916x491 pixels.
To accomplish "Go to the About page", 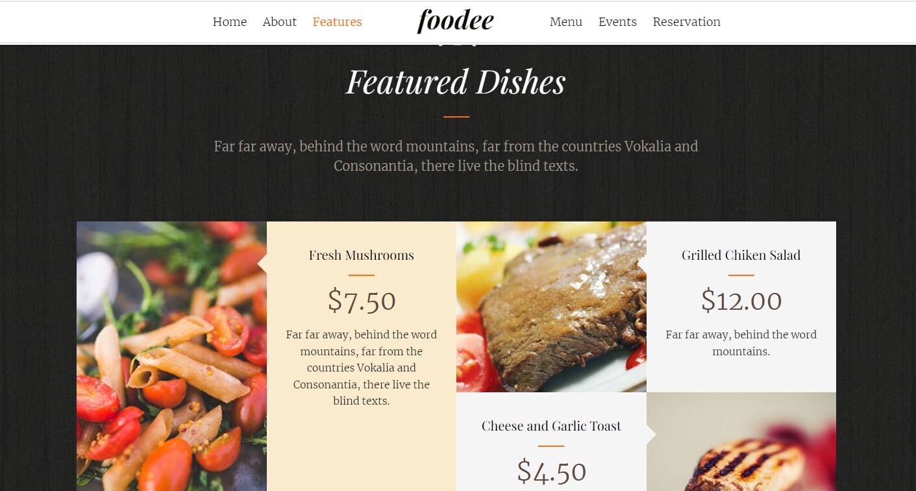I will (x=280, y=21).
